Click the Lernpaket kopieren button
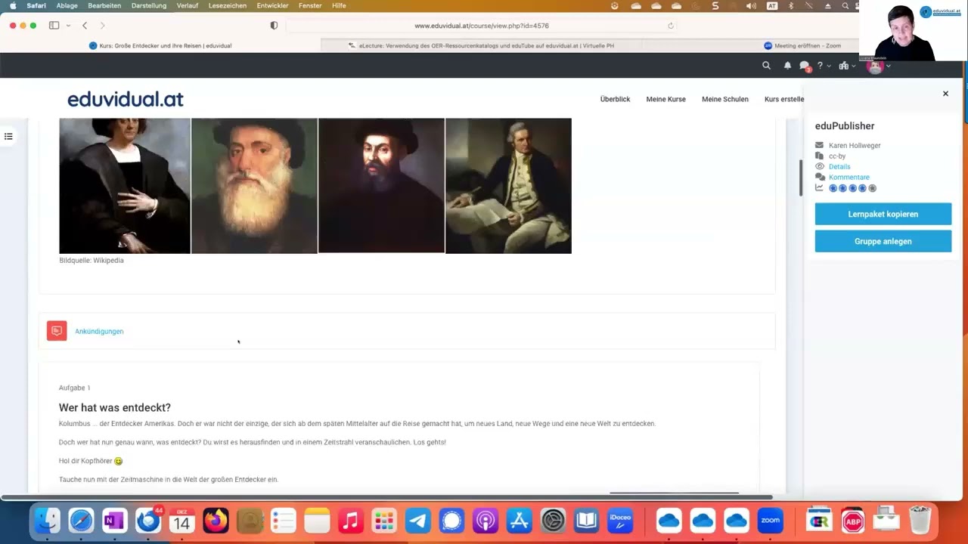Image resolution: width=968 pixels, height=544 pixels. [883, 214]
